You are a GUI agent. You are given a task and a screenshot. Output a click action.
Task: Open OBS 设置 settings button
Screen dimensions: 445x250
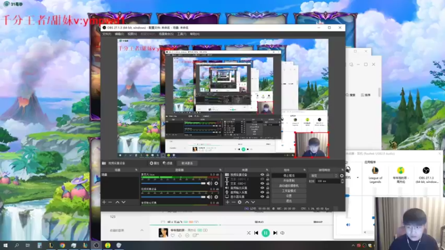click(289, 196)
